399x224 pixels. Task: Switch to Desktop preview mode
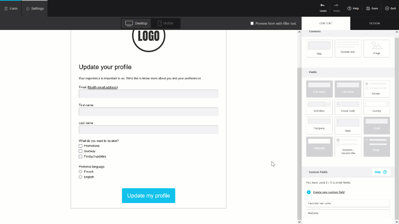(136, 23)
